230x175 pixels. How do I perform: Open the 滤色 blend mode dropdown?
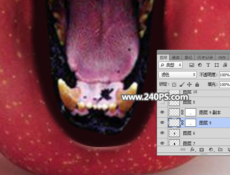[x=177, y=75]
